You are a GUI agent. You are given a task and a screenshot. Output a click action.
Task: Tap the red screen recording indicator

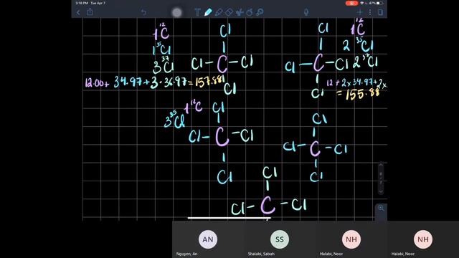[x=351, y=3]
